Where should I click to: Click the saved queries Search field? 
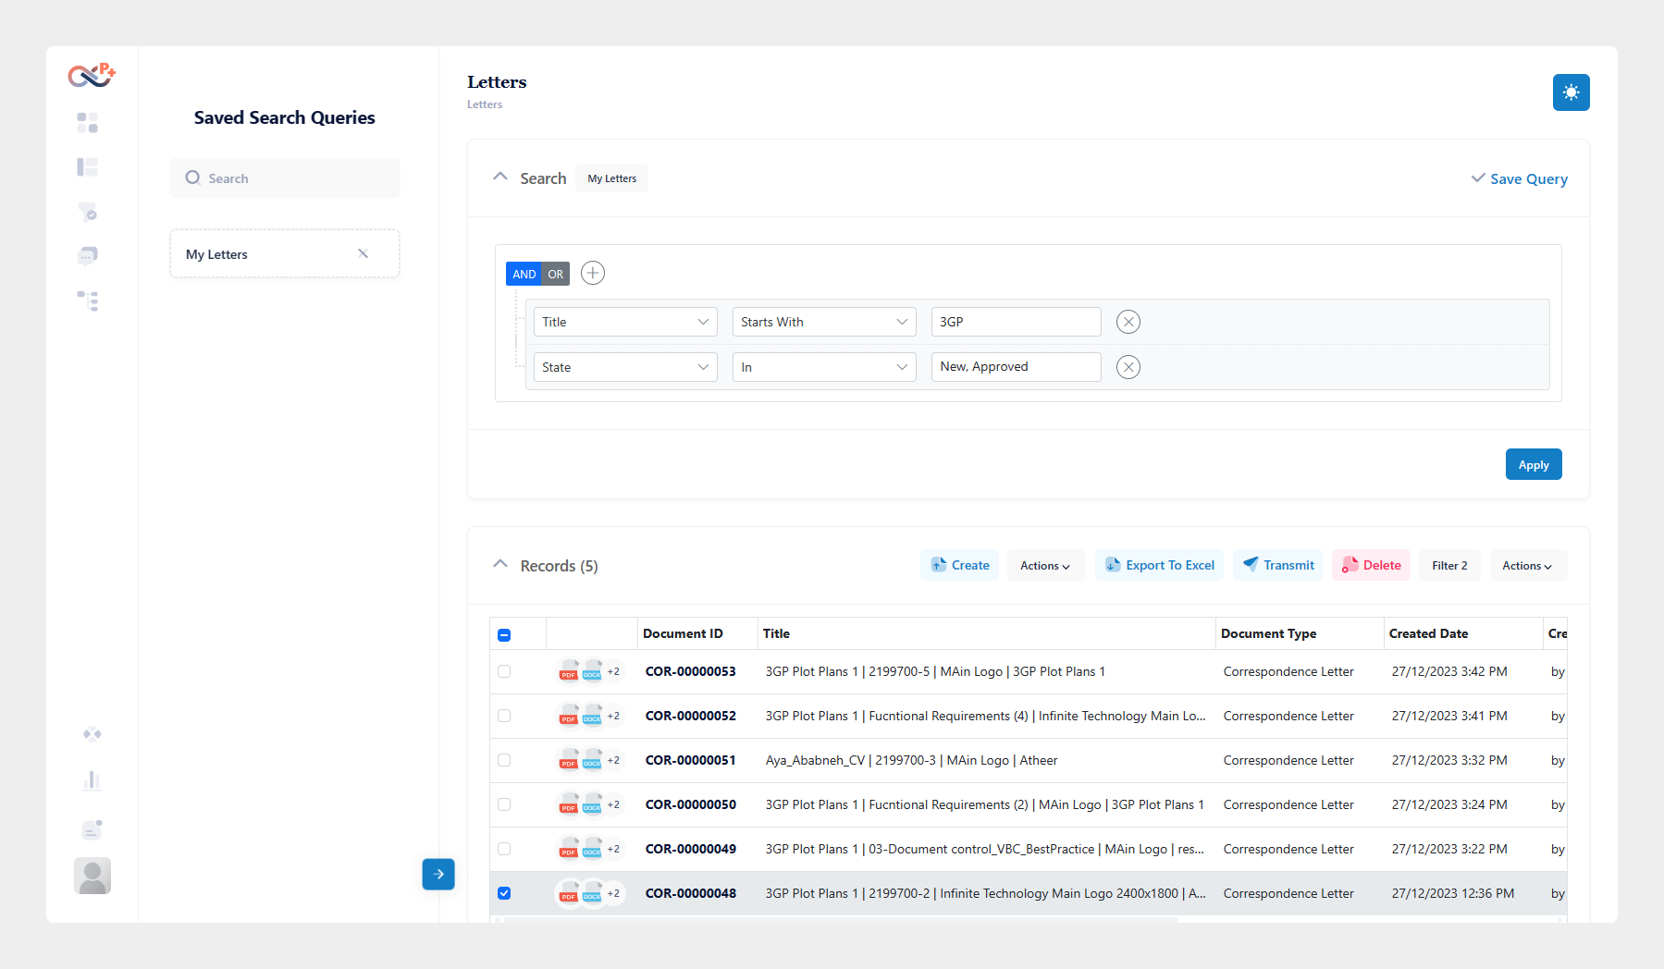click(285, 178)
